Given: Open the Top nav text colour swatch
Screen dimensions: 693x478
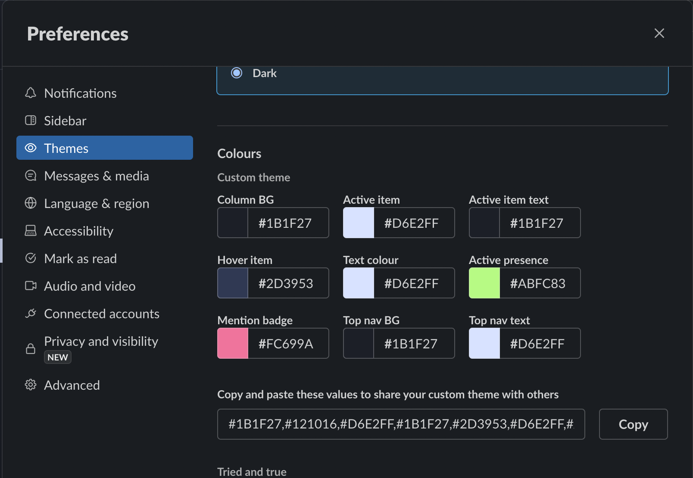Looking at the screenshot, I should (x=484, y=343).
